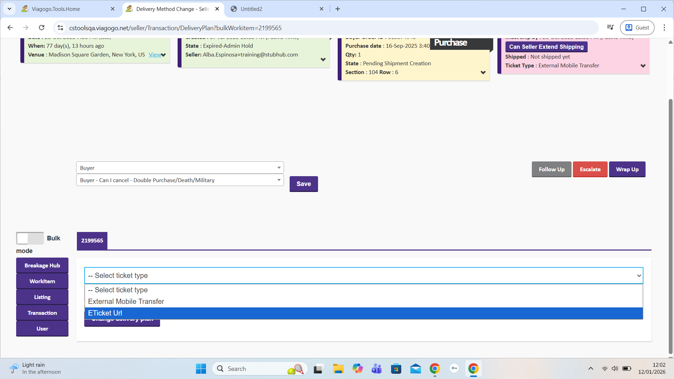Click the Escalate button
The width and height of the screenshot is (674, 379).
click(x=590, y=169)
